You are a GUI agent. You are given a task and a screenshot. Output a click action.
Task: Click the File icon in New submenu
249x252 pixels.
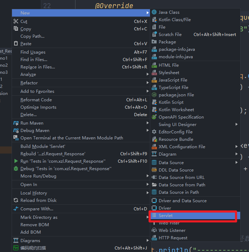point(154,27)
